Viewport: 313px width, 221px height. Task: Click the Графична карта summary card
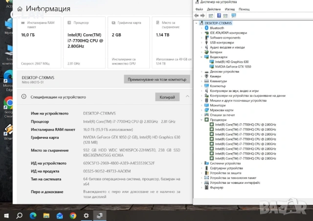point(129,43)
